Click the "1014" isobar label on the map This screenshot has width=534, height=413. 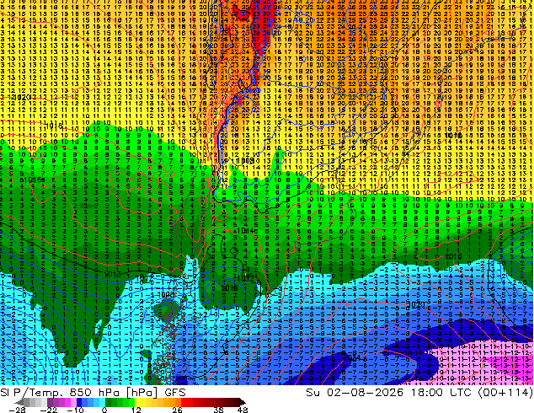click(247, 231)
